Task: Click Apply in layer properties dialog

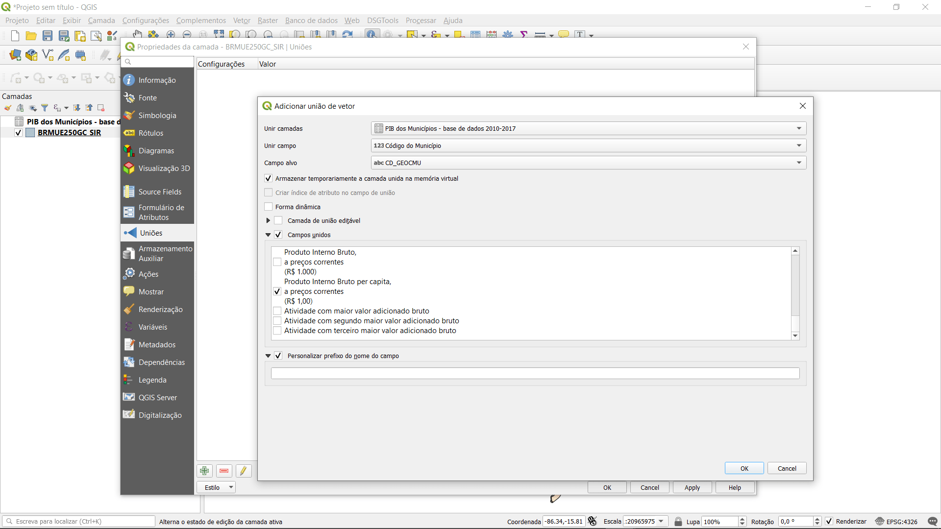Action: [x=692, y=487]
